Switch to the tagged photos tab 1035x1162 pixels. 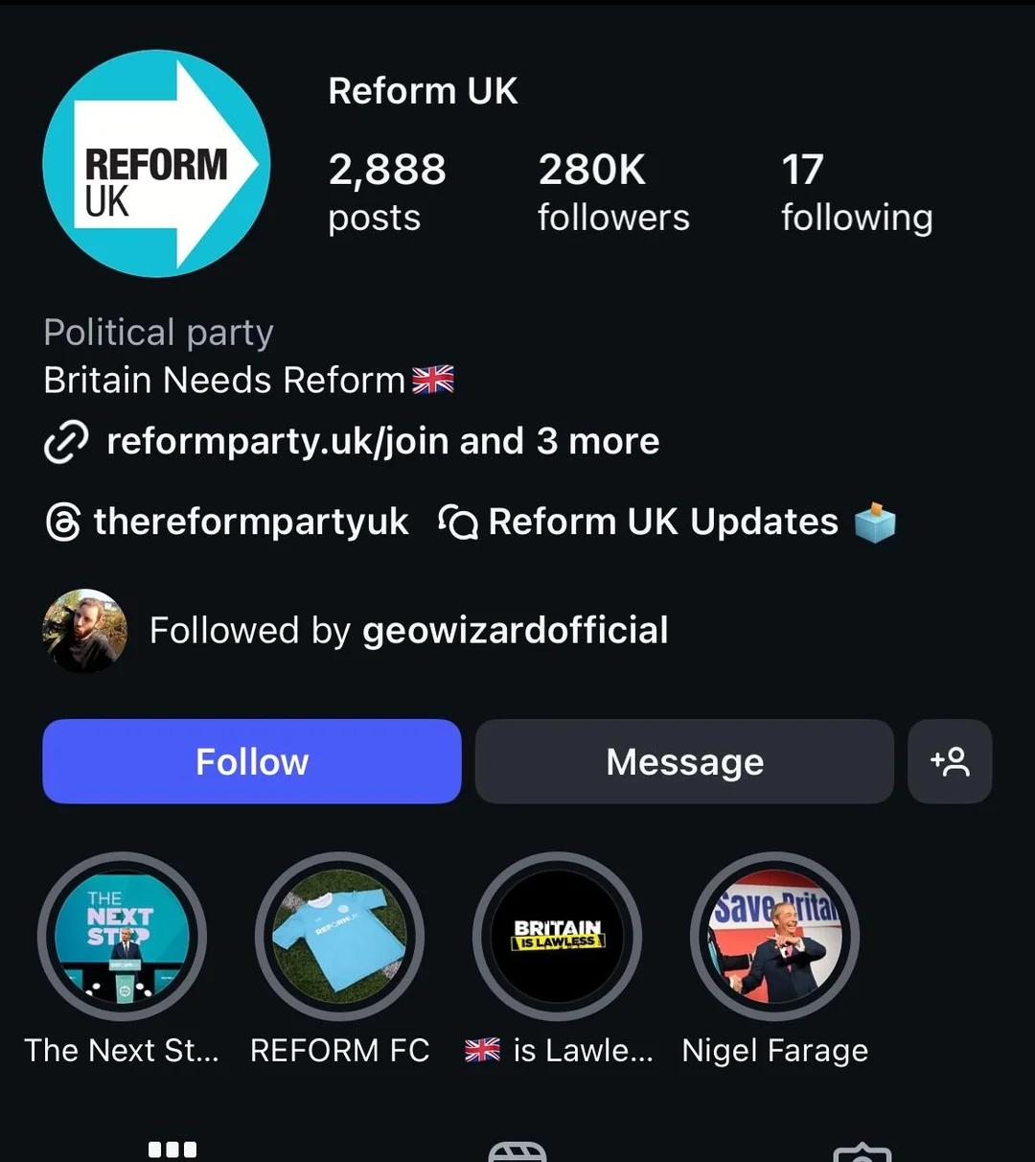tap(862, 1150)
